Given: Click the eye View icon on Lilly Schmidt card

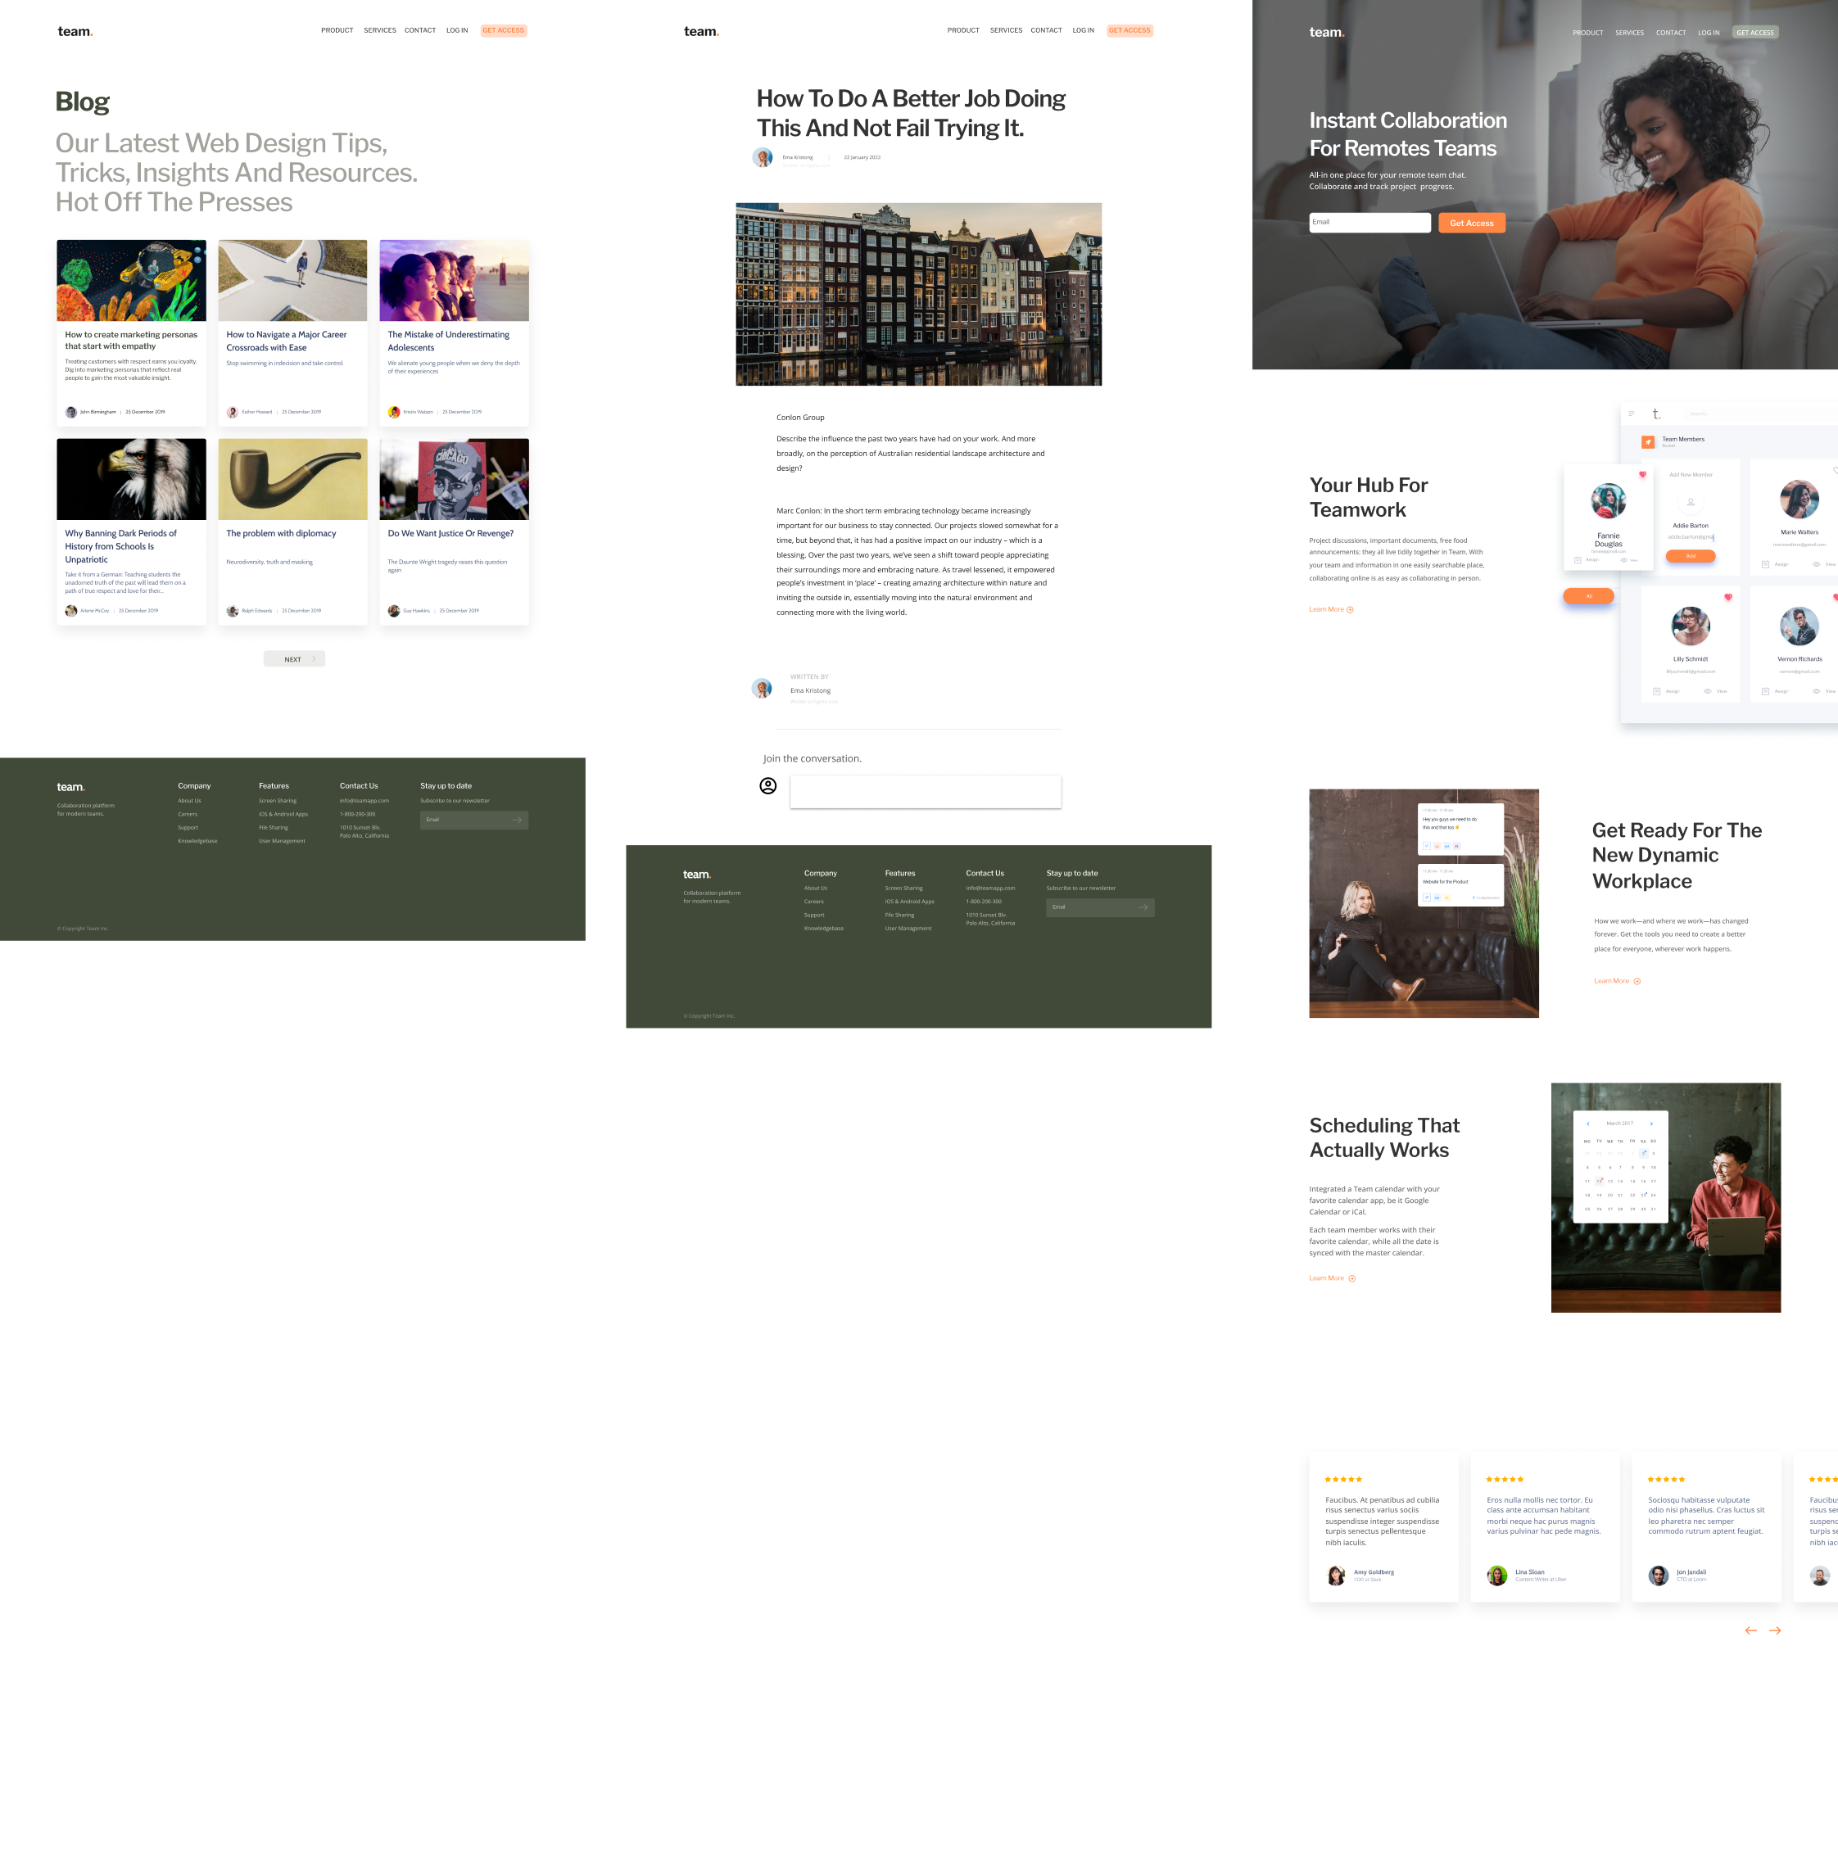Looking at the screenshot, I should pyautogui.click(x=1708, y=691).
